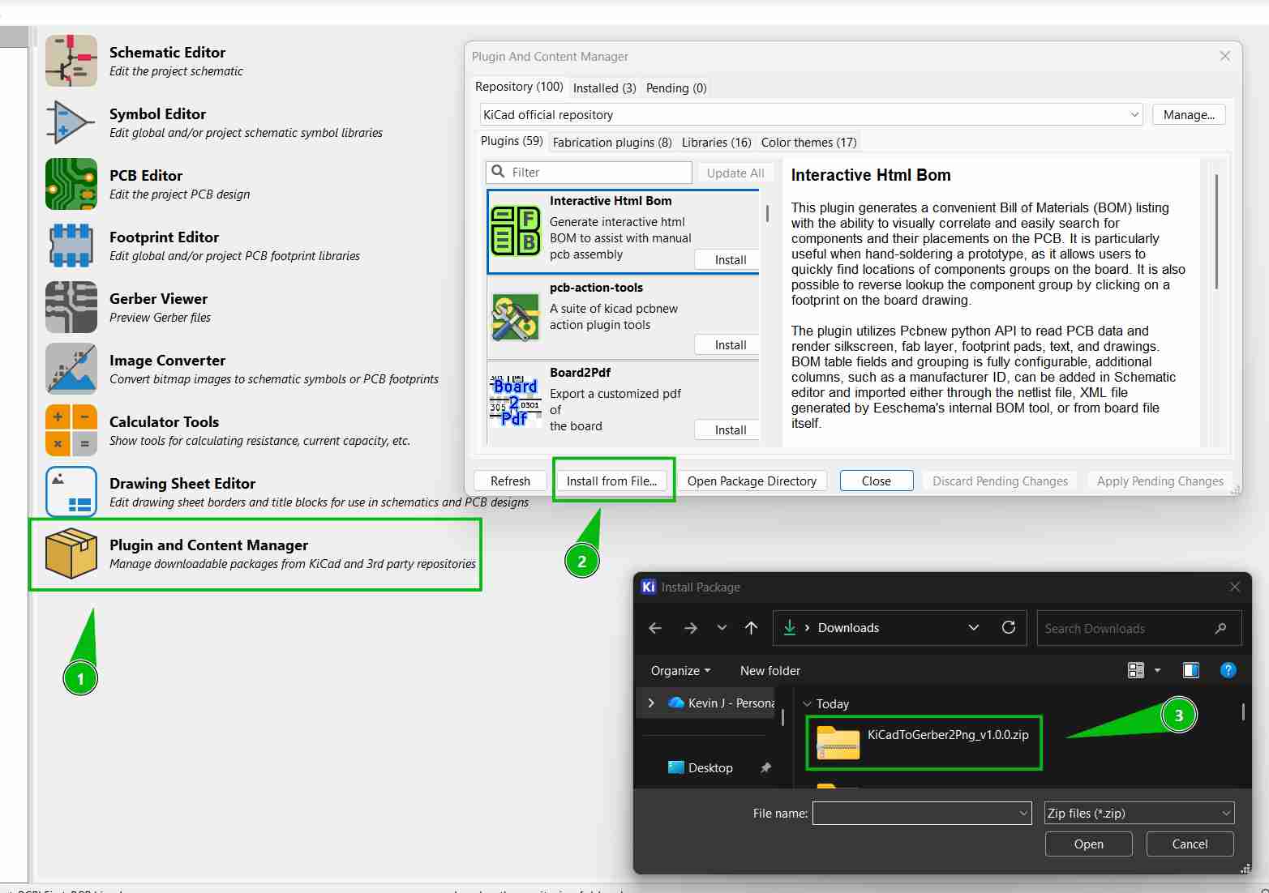This screenshot has height=893, width=1269.
Task: Click the navigation pane scrollbar in file dialog
Action: [x=782, y=718]
